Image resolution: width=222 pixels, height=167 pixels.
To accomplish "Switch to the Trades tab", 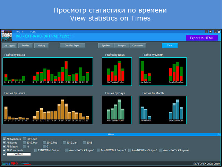I will tap(25, 46).
